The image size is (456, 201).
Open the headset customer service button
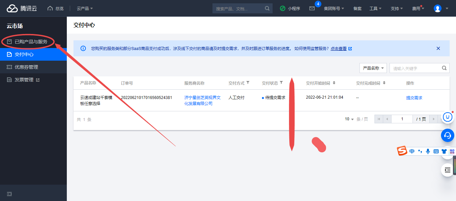tap(448, 135)
